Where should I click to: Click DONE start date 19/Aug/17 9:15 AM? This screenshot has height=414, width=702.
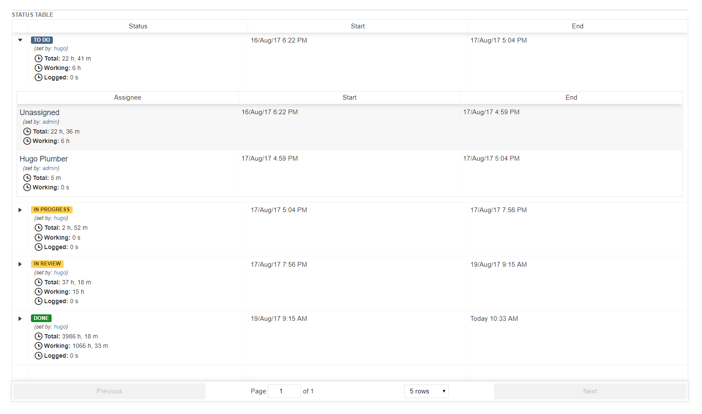[279, 319]
